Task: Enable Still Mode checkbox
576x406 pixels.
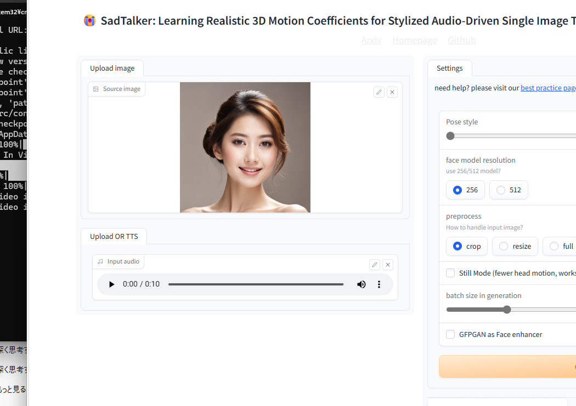Action: tap(450, 273)
